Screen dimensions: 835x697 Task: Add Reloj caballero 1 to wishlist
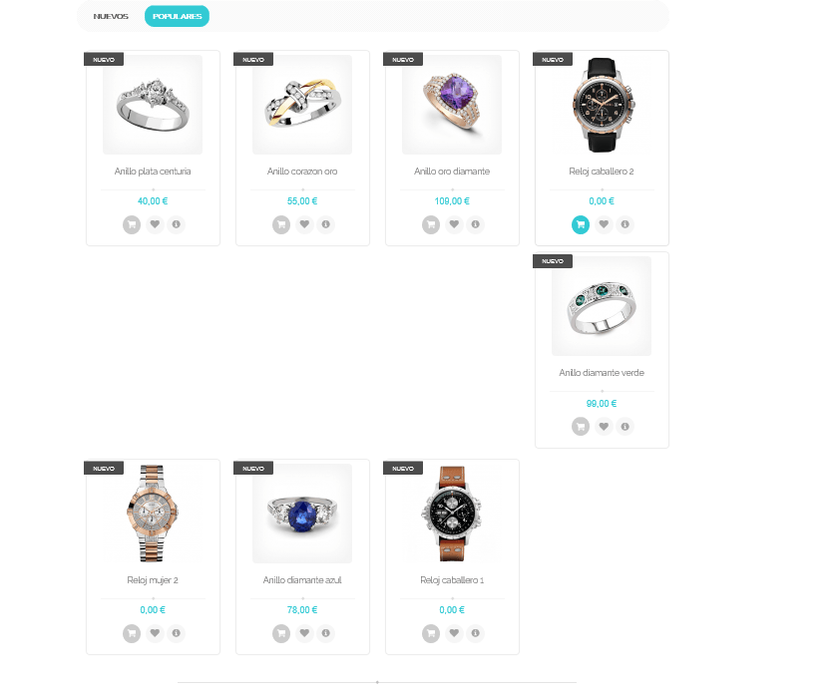(x=454, y=633)
